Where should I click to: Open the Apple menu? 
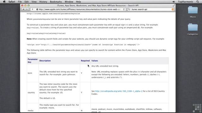tap(4, 2)
